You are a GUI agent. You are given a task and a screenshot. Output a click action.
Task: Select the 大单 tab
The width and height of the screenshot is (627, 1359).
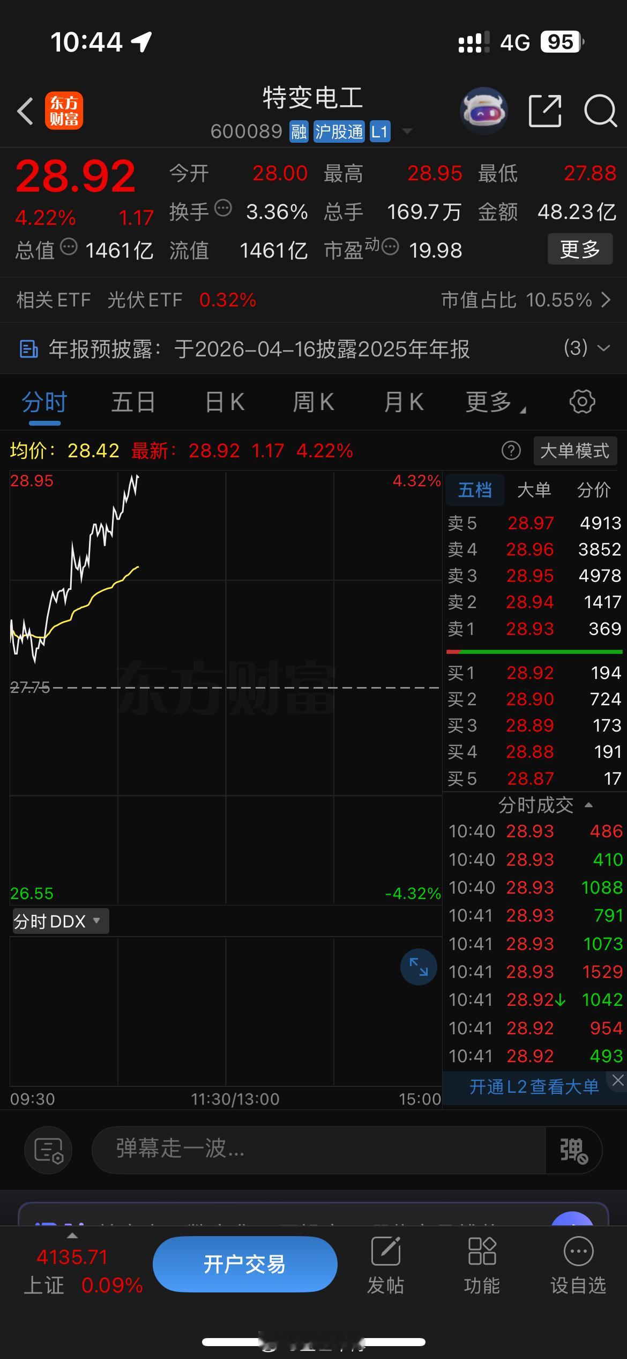point(534,489)
